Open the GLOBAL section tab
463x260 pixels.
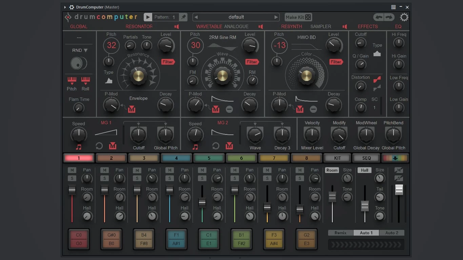79,26
